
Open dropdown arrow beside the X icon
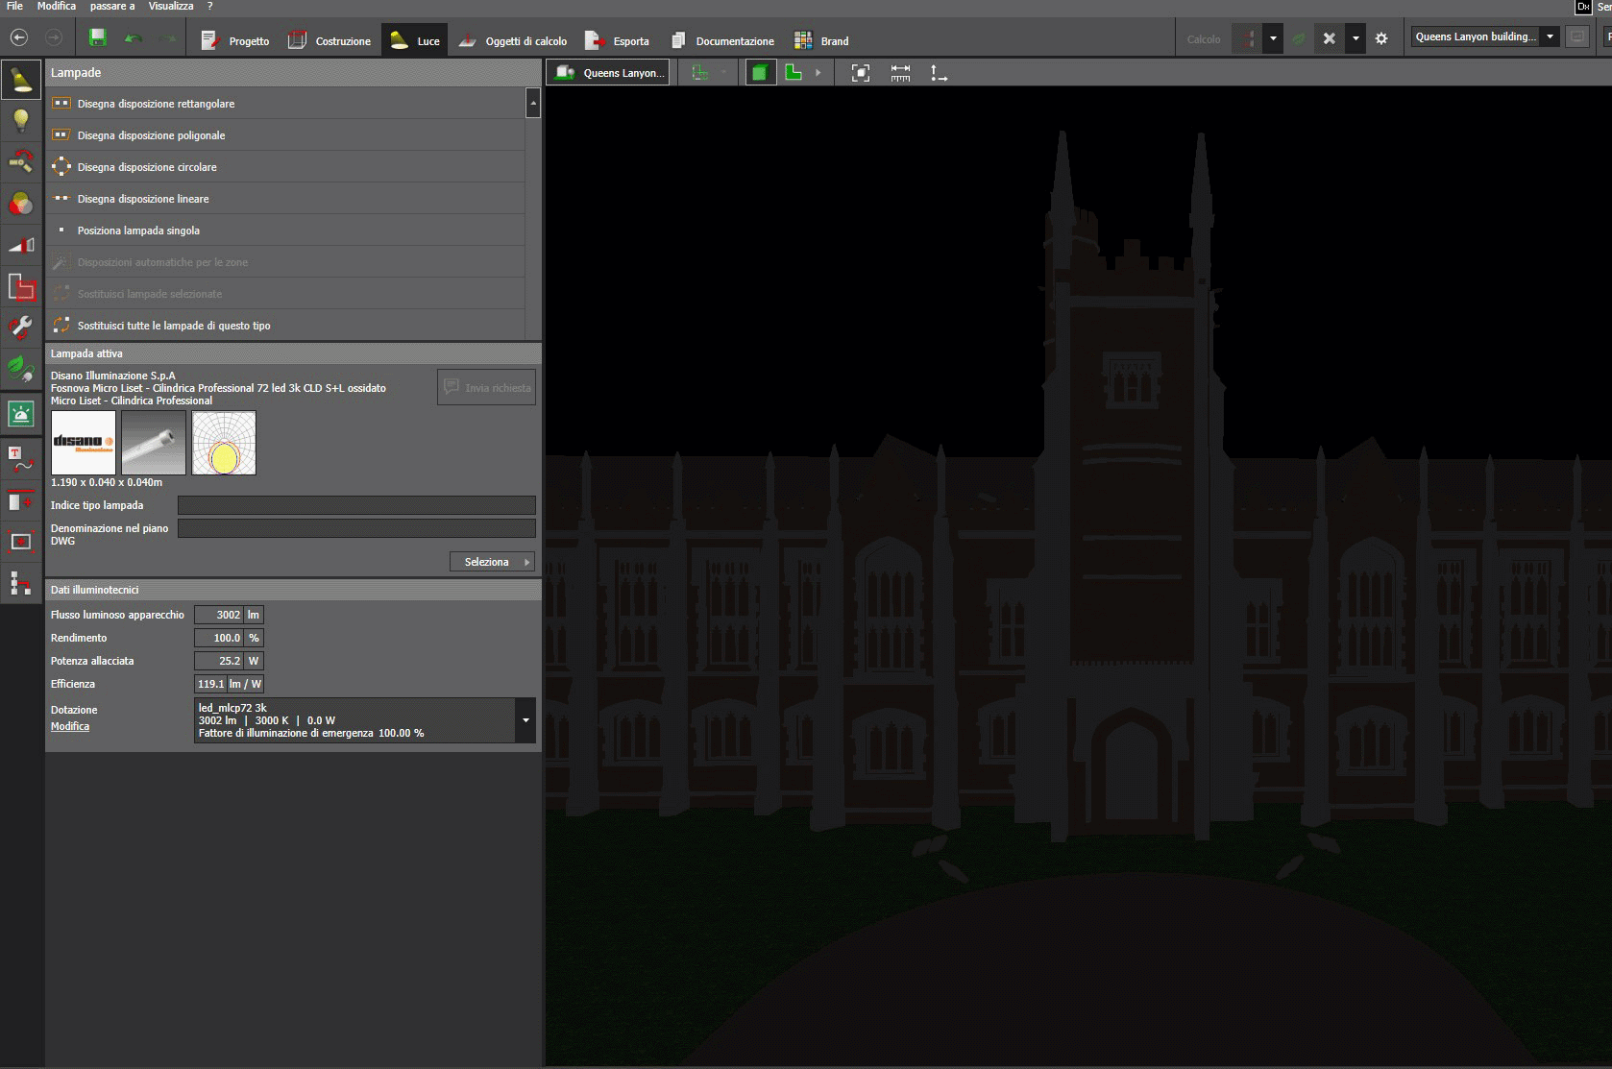click(1356, 39)
